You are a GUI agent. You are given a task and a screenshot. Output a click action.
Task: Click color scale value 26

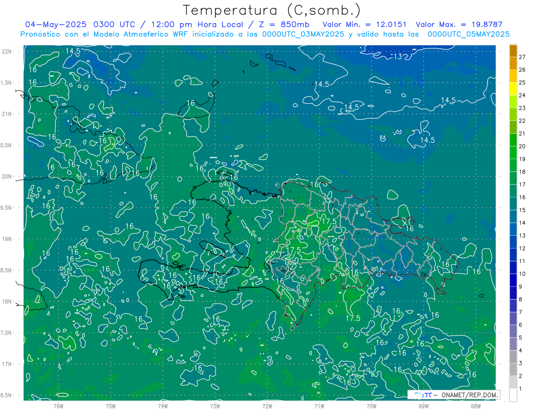point(522,70)
